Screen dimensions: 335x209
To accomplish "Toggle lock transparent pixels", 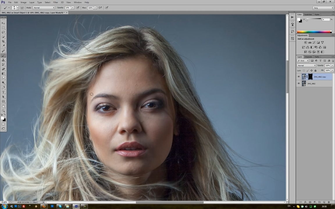I will (x=304, y=70).
